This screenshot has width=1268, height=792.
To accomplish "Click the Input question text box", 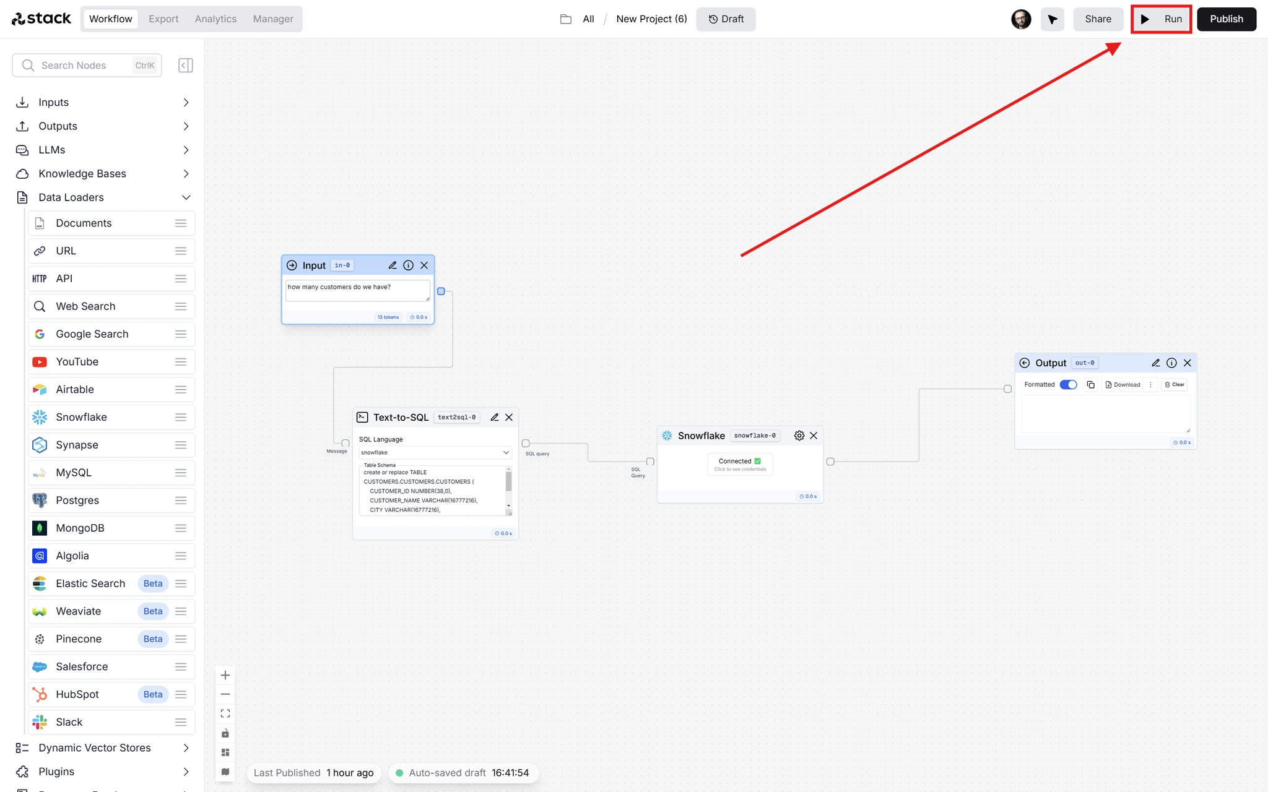I will coord(358,291).
